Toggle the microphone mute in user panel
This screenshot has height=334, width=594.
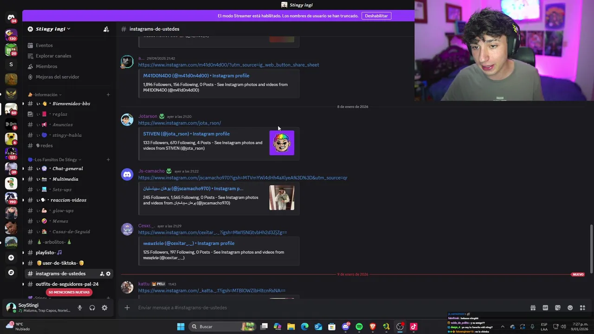(x=80, y=308)
